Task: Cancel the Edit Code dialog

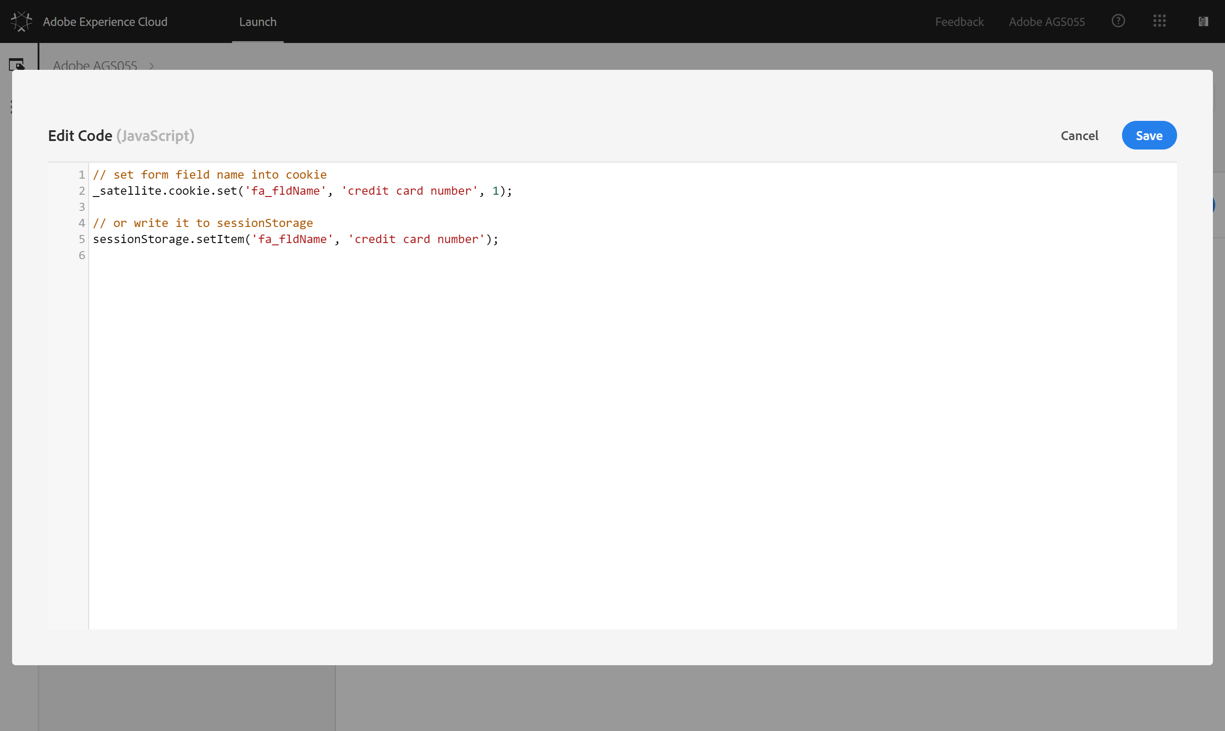Action: pyautogui.click(x=1079, y=136)
